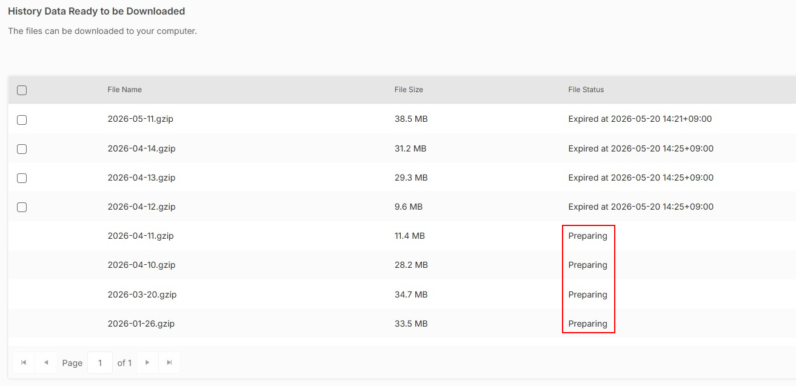
Task: Go to the previous page
Action: 46,362
